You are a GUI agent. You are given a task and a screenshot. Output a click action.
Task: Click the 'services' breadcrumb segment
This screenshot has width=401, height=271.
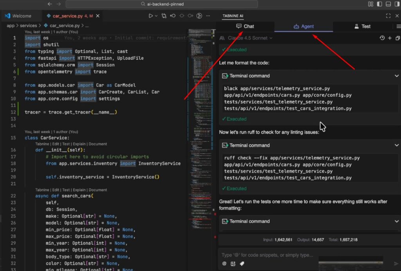click(x=28, y=25)
